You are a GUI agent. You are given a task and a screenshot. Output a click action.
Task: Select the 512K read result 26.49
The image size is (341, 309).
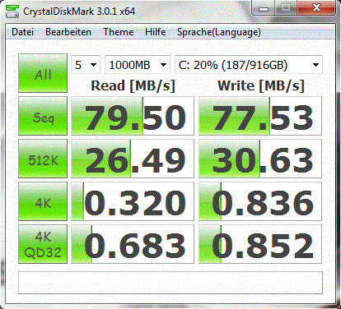tap(133, 159)
